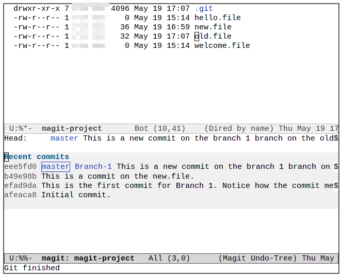Click the magit-project buffer name in Dired mode line
The image size is (342, 277).
[72, 129]
